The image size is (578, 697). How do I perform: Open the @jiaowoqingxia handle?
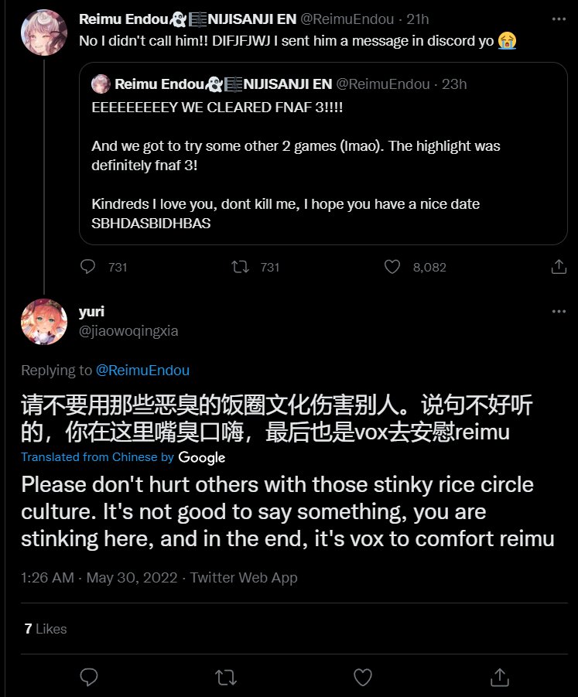point(128,331)
